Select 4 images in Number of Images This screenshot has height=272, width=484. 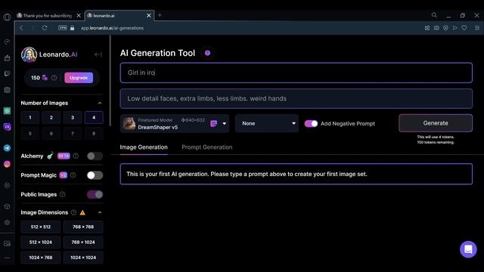(94, 118)
